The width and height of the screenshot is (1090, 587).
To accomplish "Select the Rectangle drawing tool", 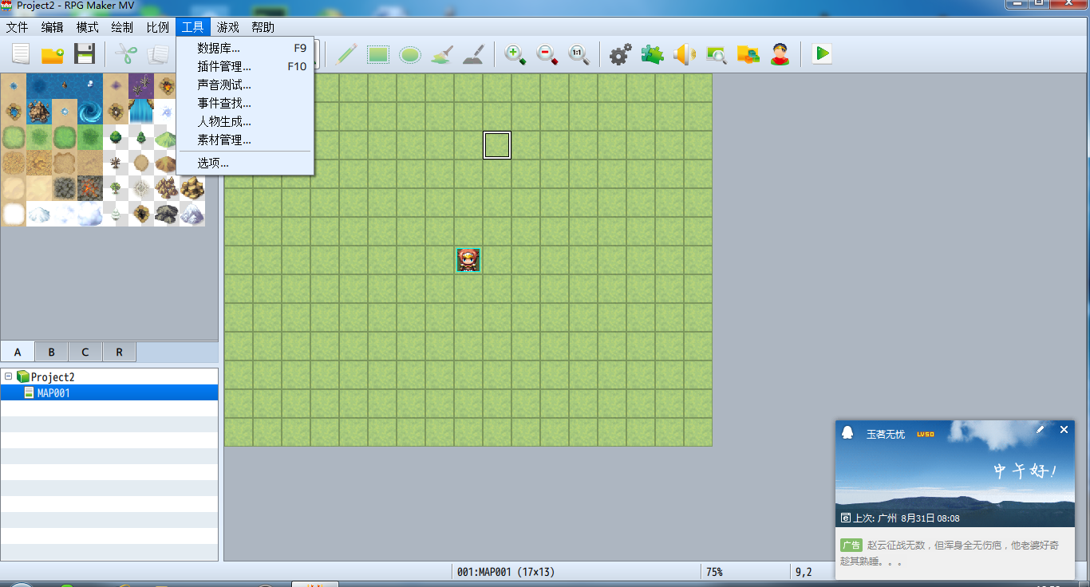I will (377, 54).
